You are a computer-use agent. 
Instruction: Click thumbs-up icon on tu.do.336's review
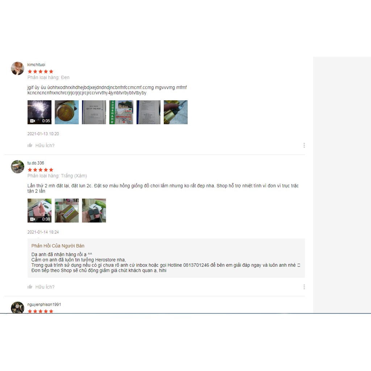click(30, 287)
